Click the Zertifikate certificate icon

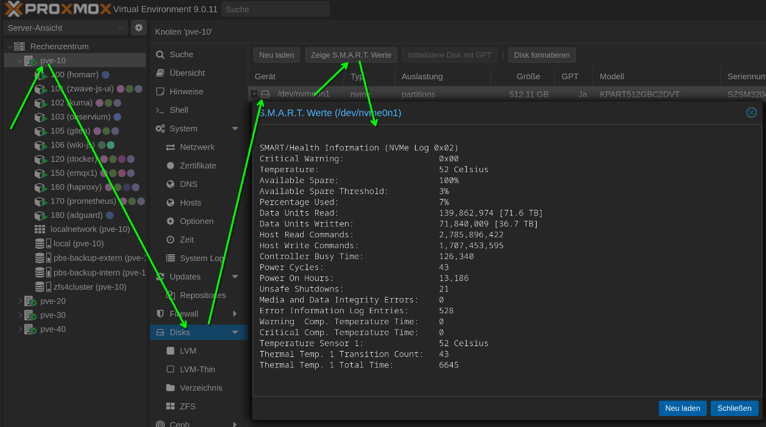(x=170, y=165)
